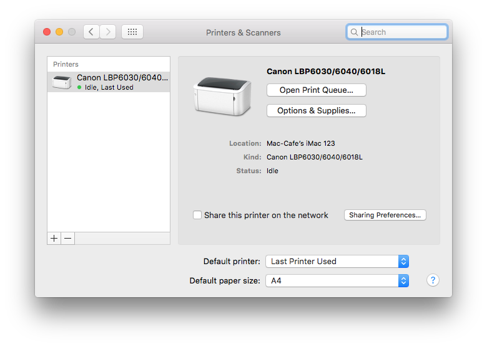Click the green idle status dot
This screenshot has height=347, width=487.
pyautogui.click(x=79, y=87)
